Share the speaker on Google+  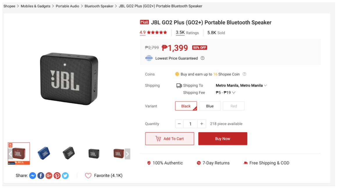[x=49, y=175]
